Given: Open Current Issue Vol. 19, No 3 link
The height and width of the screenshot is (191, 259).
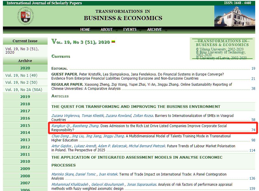Looking at the screenshot, I should coord(22,50).
